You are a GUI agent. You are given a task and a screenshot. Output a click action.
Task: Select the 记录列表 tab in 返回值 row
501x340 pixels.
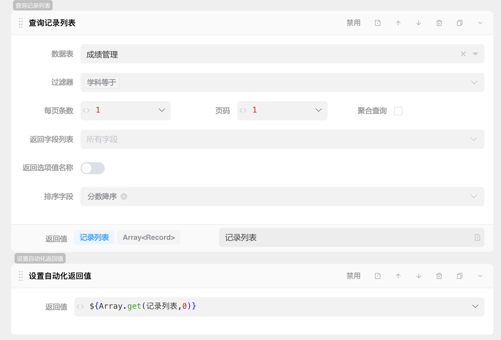(94, 237)
